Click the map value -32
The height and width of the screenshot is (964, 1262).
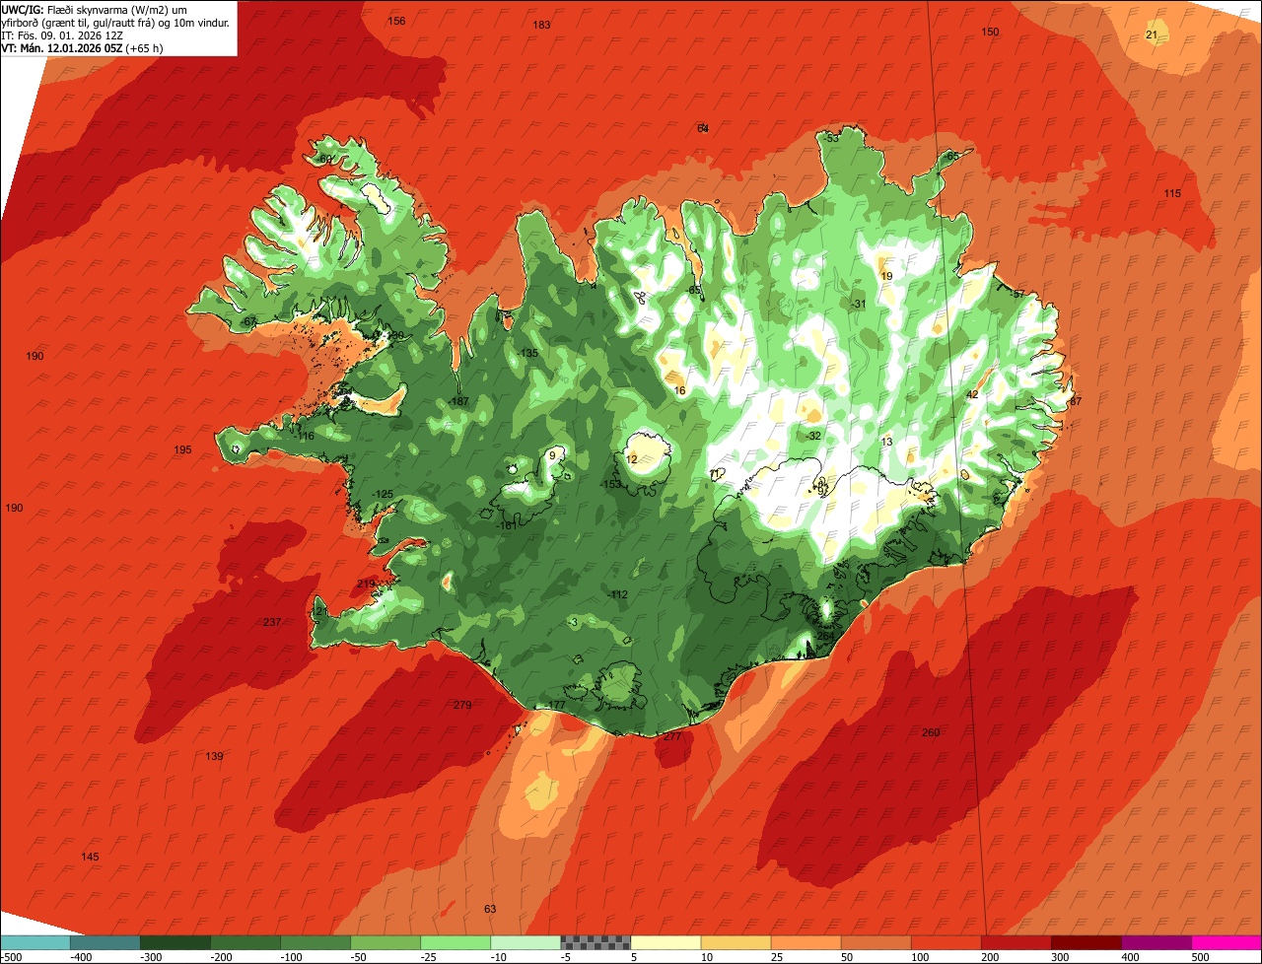pyautogui.click(x=812, y=435)
